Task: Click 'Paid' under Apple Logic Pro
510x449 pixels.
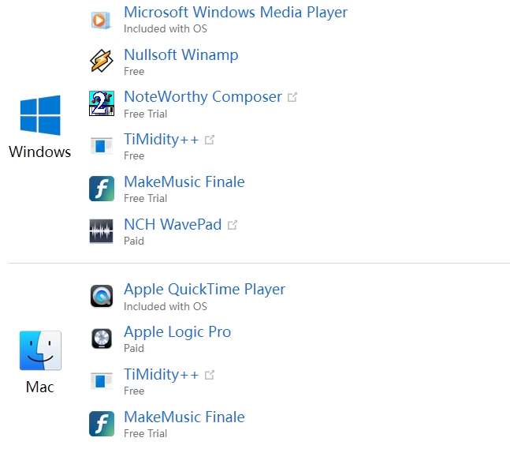Action: click(x=134, y=349)
